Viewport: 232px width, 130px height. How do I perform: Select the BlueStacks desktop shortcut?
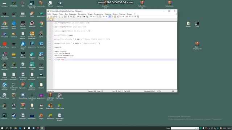click(x=50, y=116)
